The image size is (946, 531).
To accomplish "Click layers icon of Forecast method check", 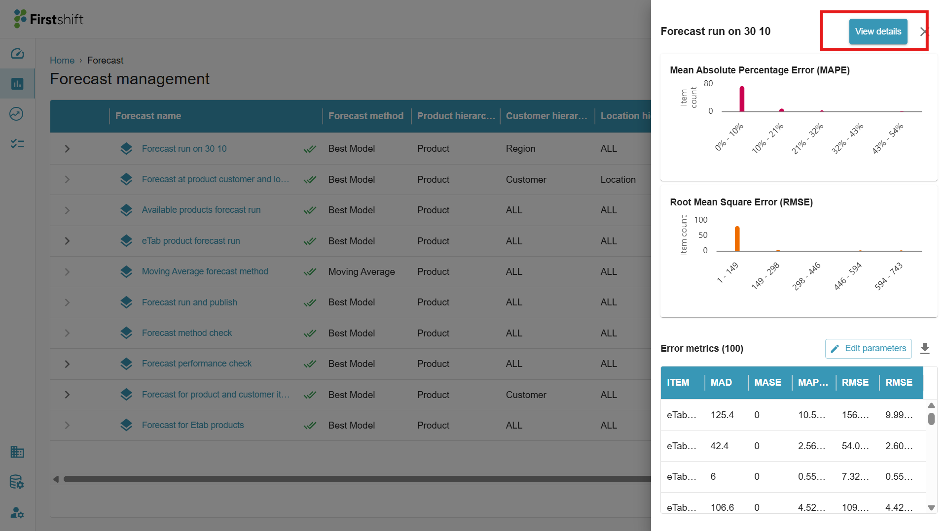I will 126,333.
